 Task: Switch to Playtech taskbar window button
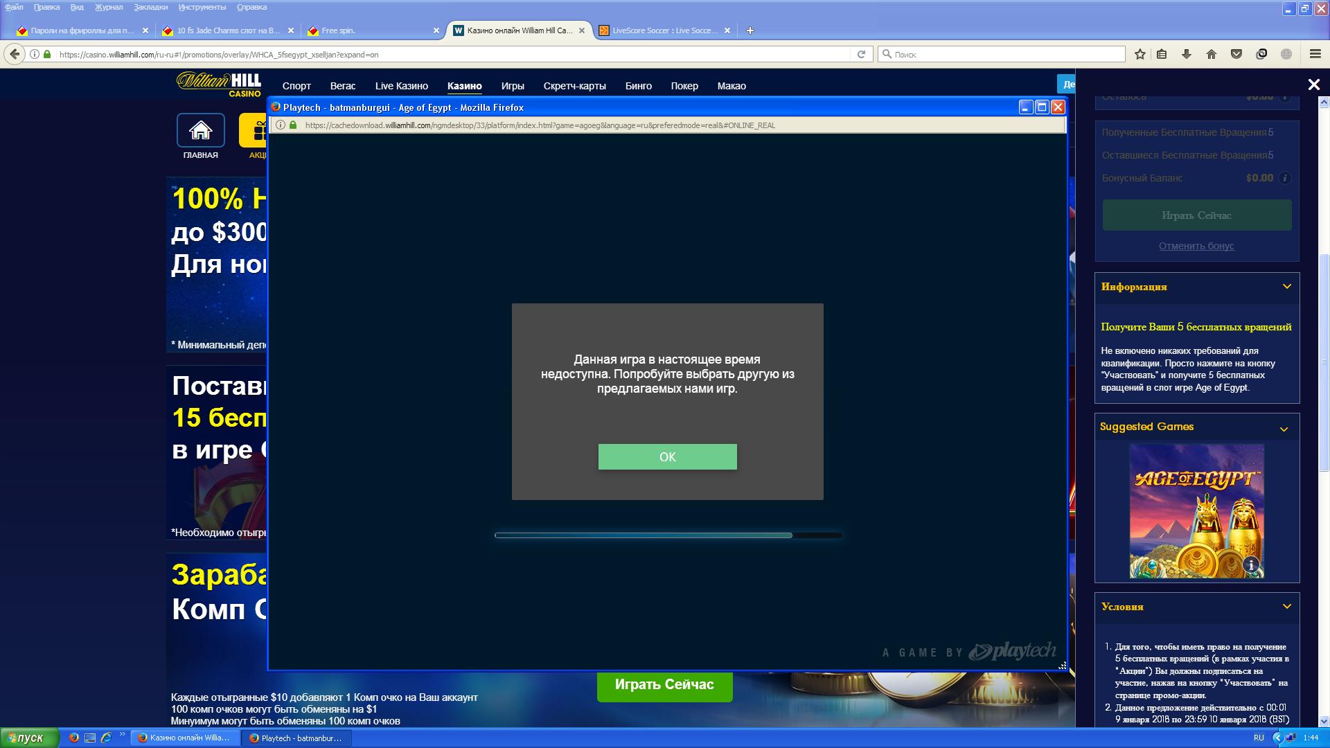[x=296, y=738]
